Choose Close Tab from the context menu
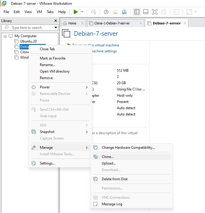The height and width of the screenshot is (213, 205). [x=47, y=49]
